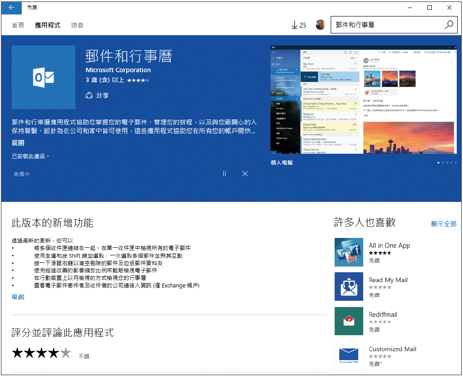Enlarge the app screenshot preview

pos(364,100)
